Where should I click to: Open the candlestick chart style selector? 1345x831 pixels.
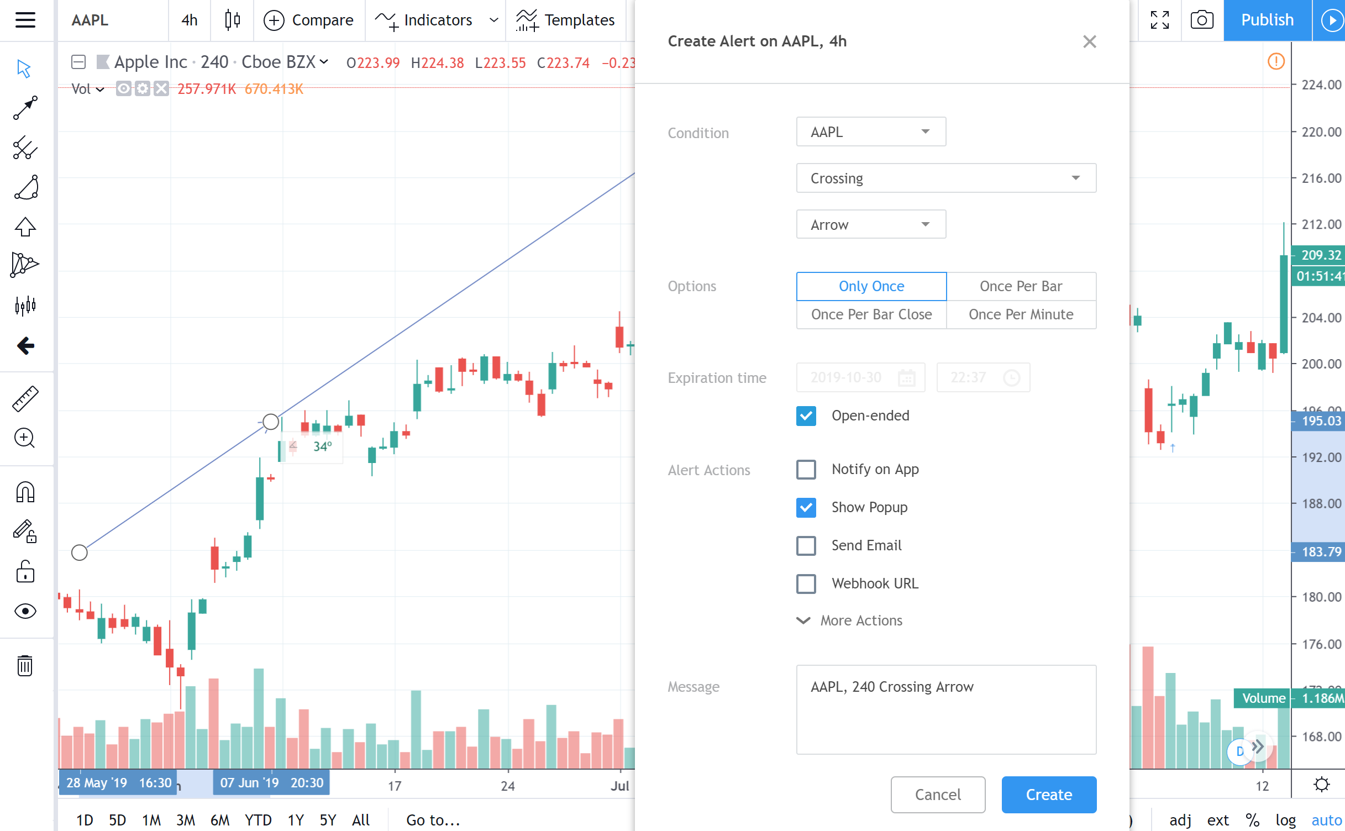[232, 20]
